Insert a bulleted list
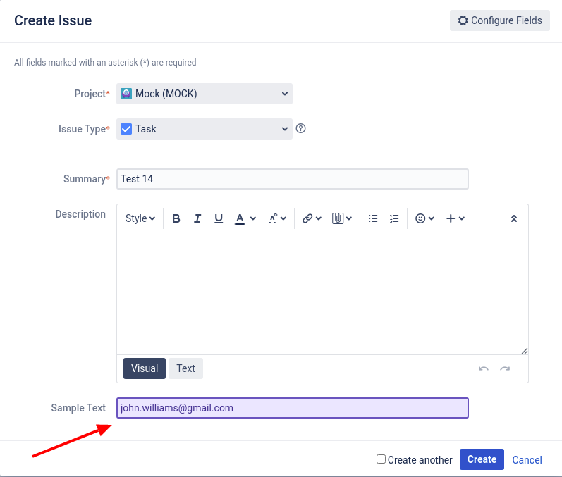Viewport: 562px width, 477px height. click(373, 218)
